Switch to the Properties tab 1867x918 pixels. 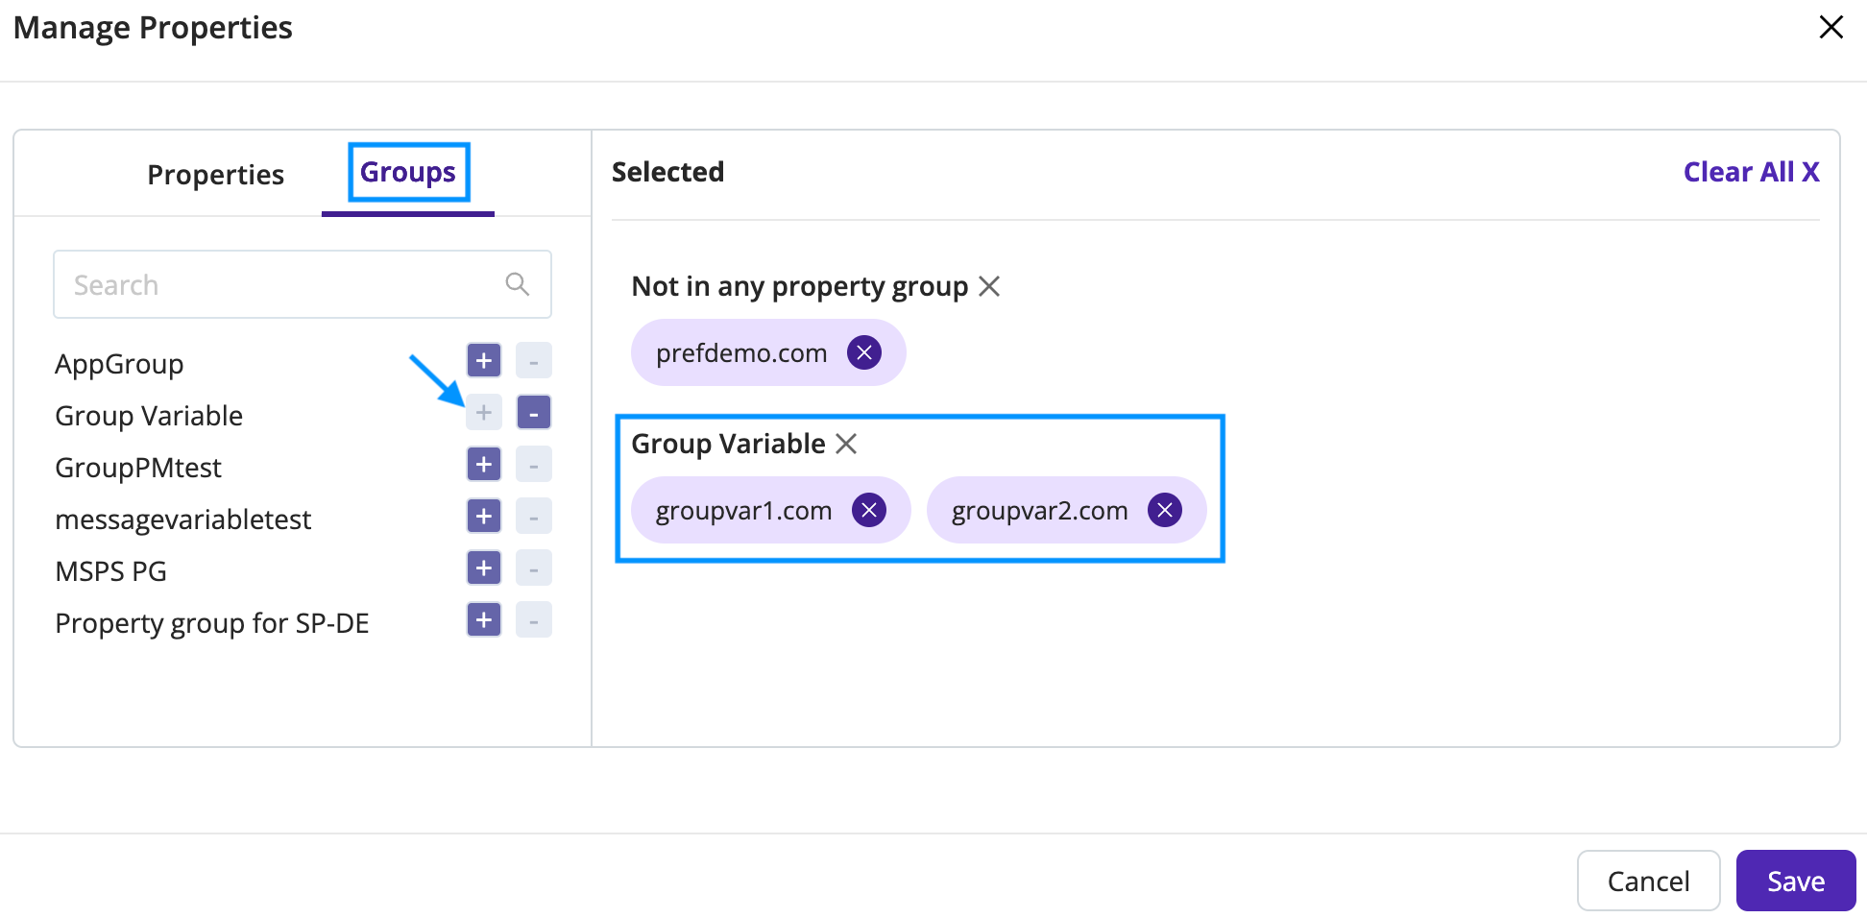(215, 174)
